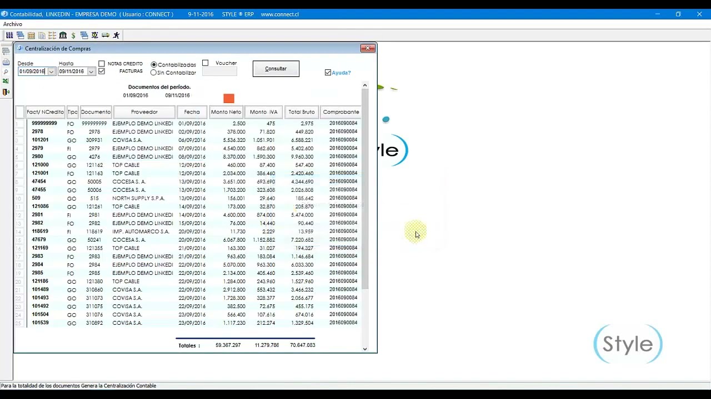Click the Tipo column header

[73, 112]
